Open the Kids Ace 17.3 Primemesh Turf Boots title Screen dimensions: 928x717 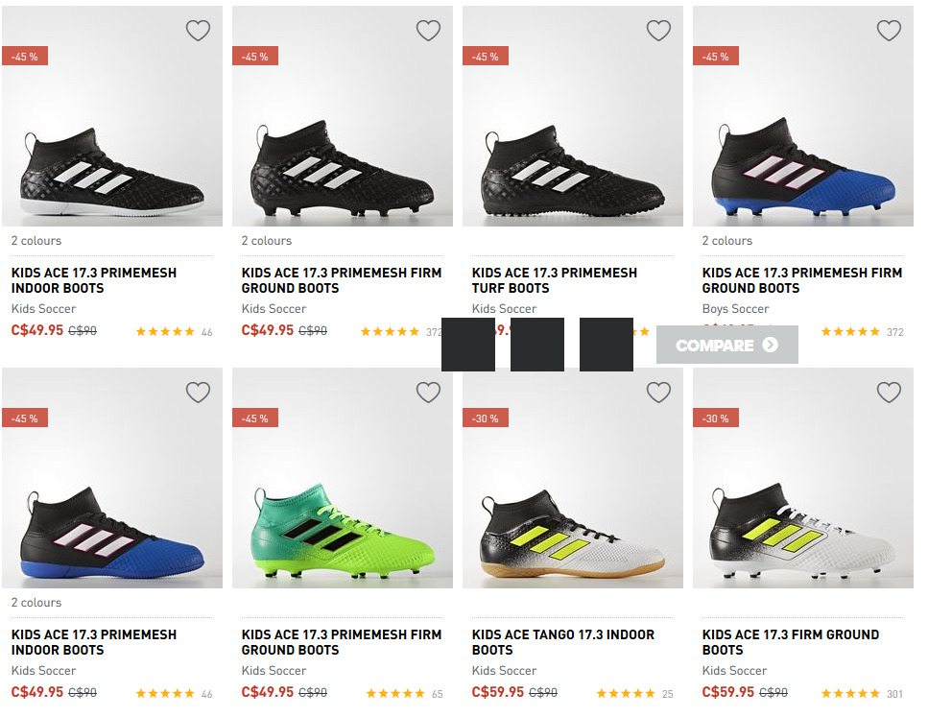tap(554, 280)
